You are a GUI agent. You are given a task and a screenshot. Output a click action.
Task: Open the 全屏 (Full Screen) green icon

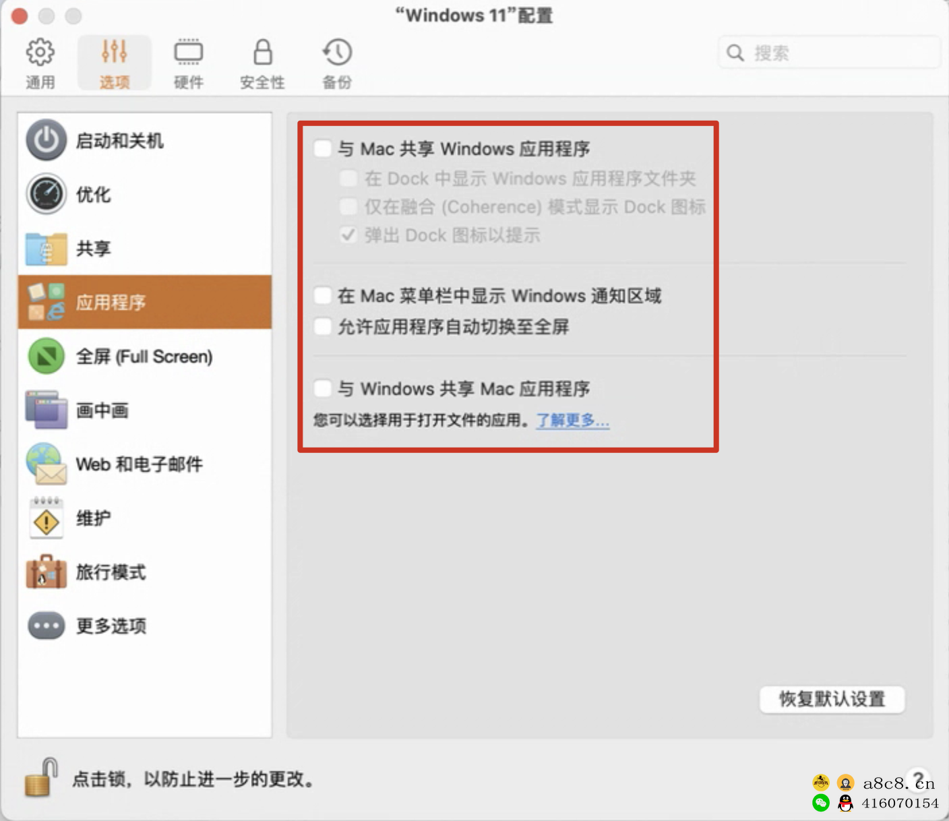(46, 356)
